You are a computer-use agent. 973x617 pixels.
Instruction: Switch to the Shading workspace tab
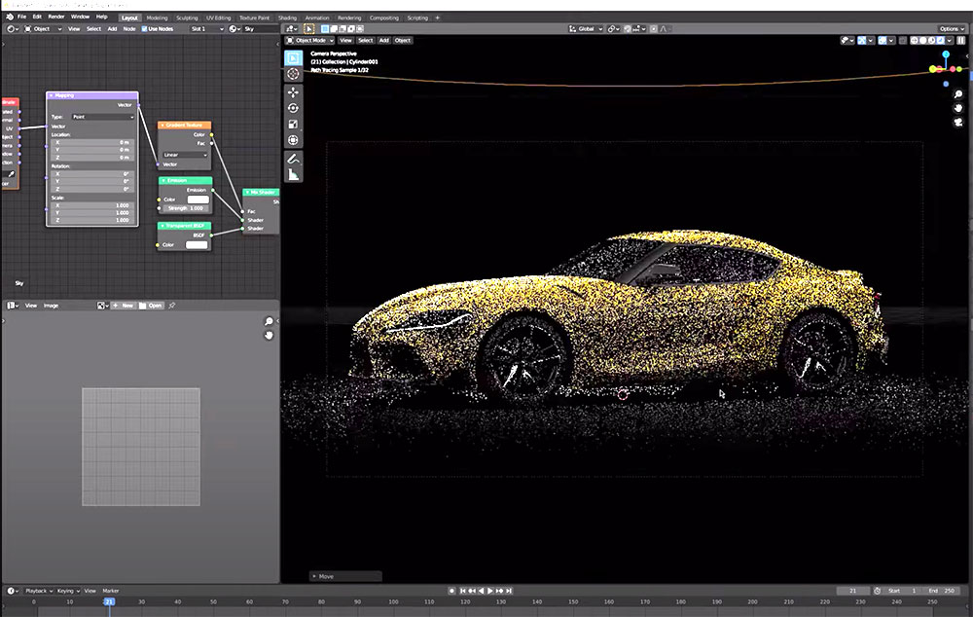point(287,17)
